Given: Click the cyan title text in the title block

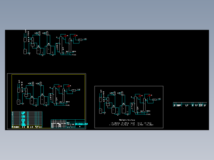Looking at the screenshot, I should point(81,124).
